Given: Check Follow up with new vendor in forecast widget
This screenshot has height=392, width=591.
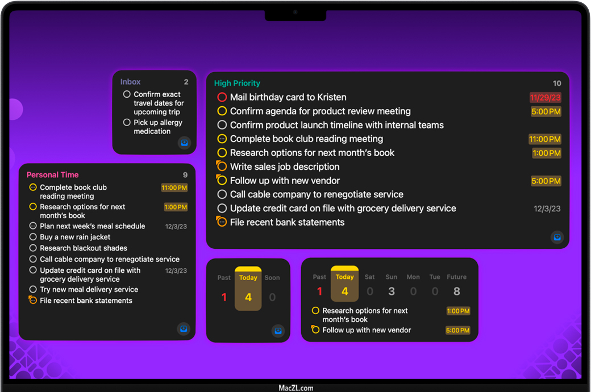Looking at the screenshot, I should pyautogui.click(x=315, y=330).
